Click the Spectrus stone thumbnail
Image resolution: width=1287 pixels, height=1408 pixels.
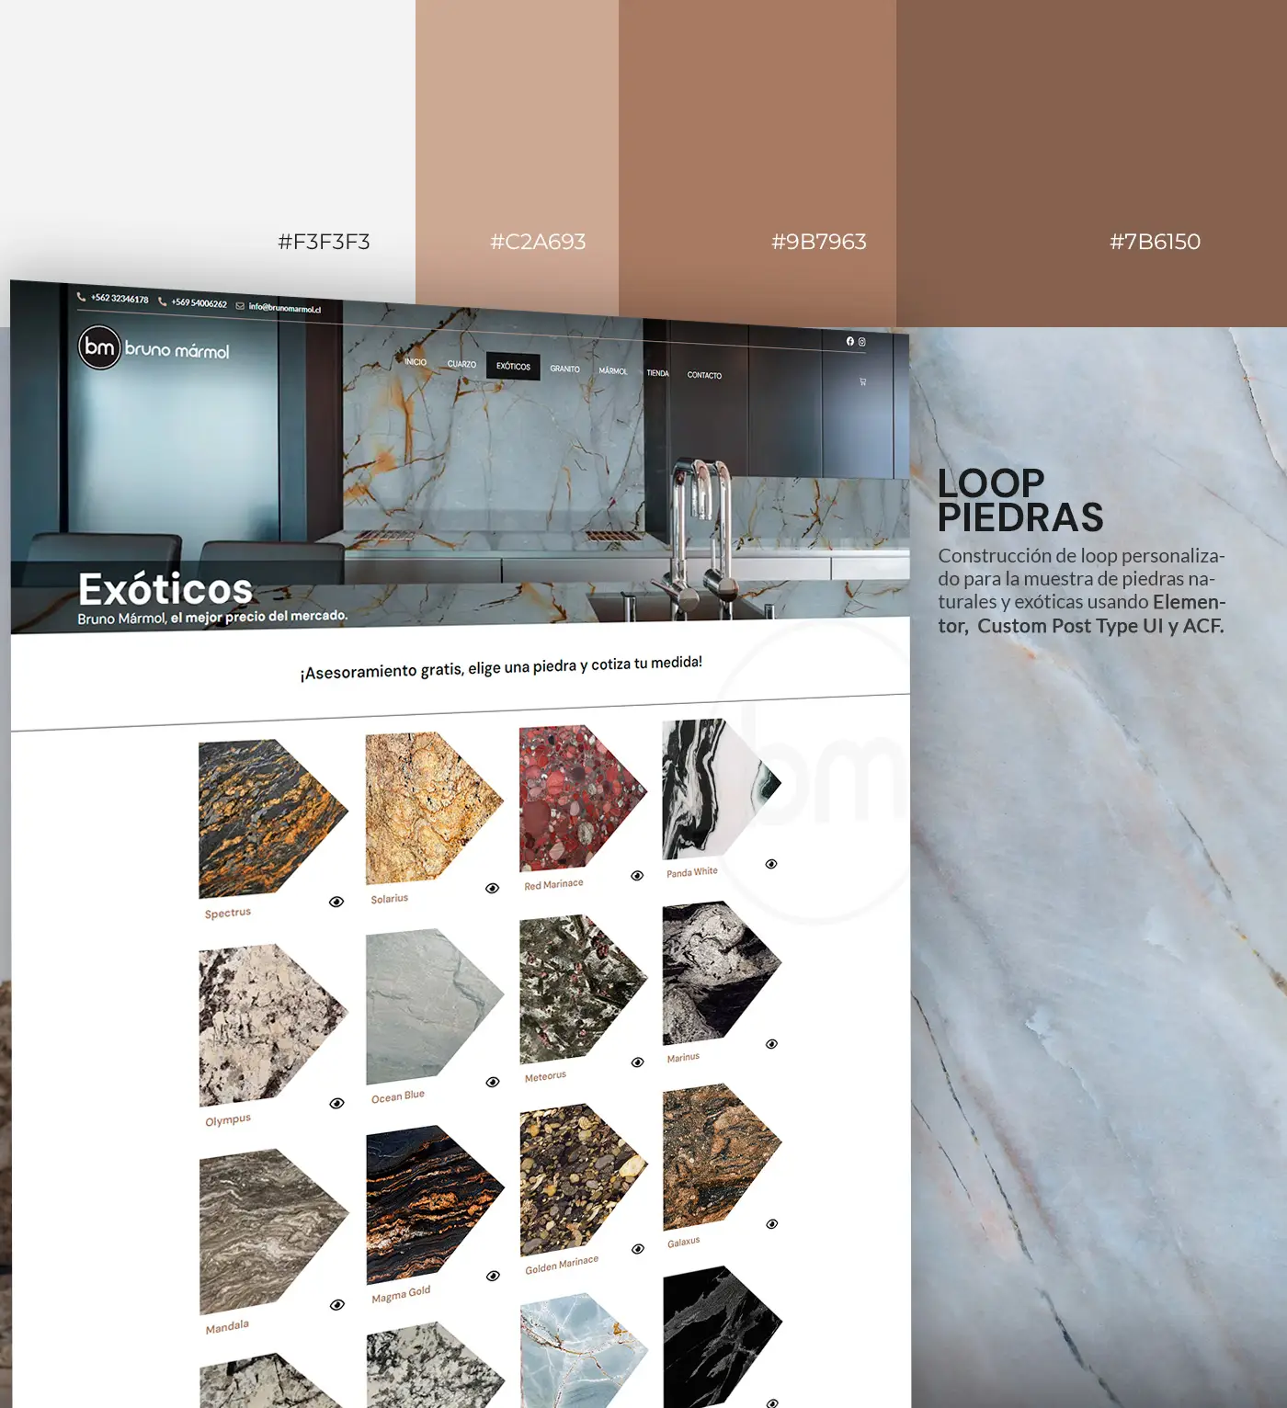(x=272, y=819)
